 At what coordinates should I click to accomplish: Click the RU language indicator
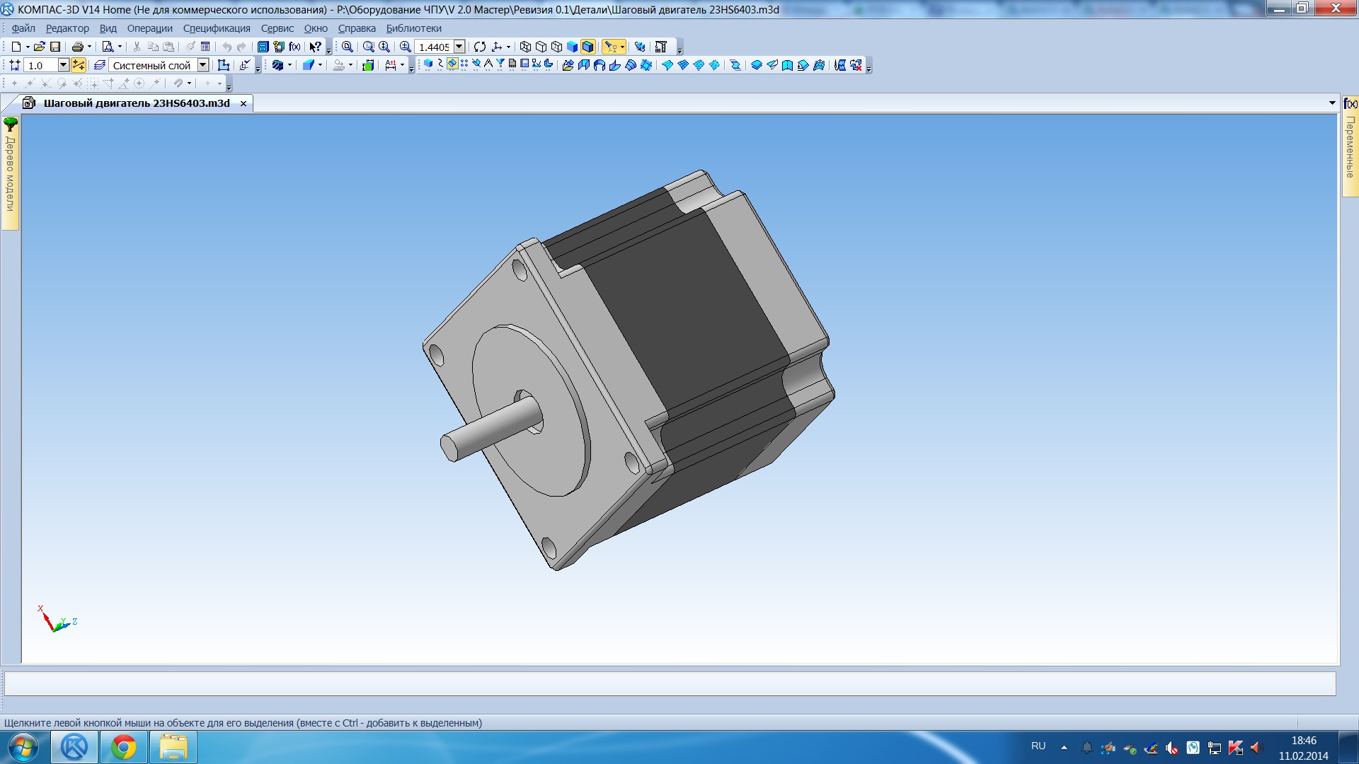click(x=1038, y=746)
